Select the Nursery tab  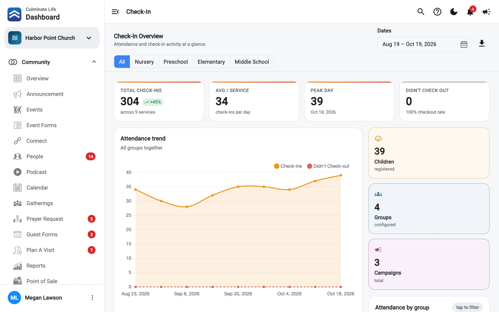click(x=144, y=62)
